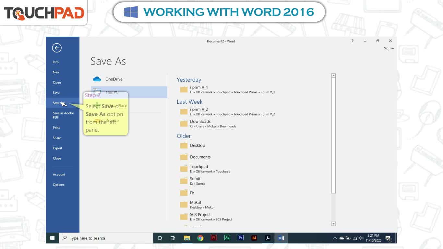Click folder icon beside Sumit

(x=184, y=181)
